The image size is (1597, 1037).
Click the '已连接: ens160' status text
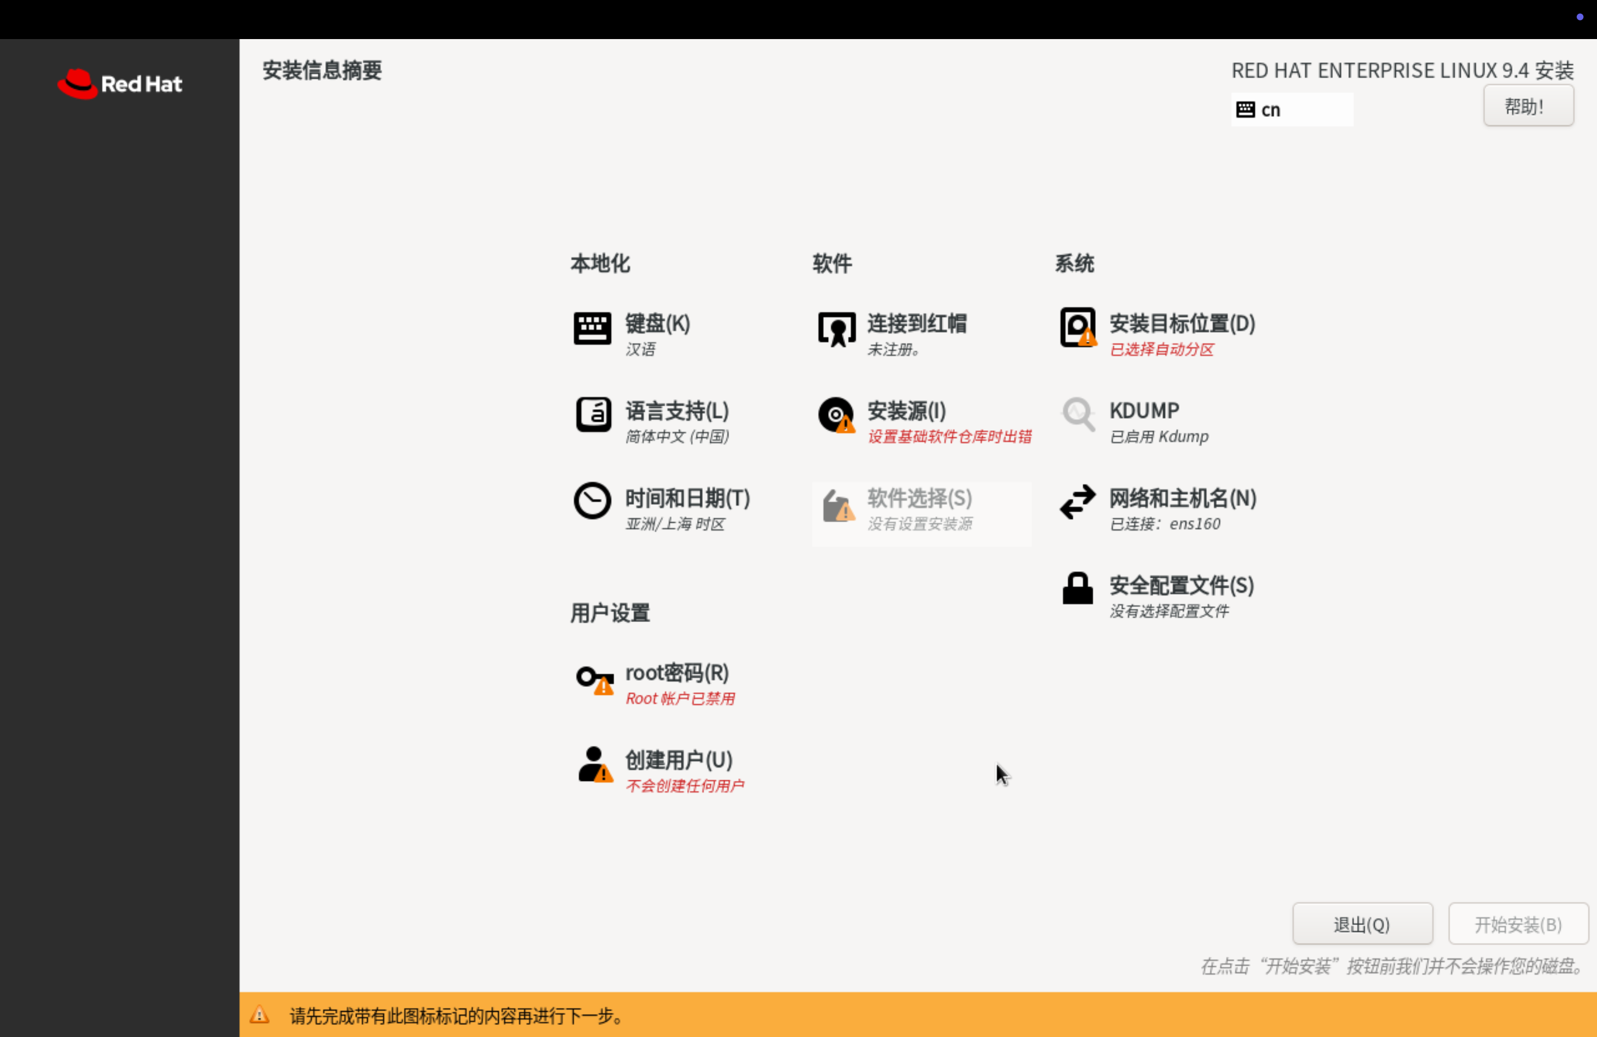pos(1165,524)
